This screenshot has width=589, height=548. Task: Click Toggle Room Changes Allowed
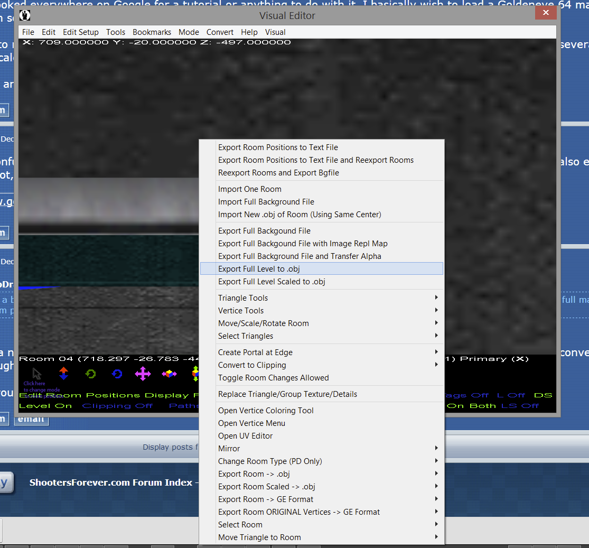[322, 378]
